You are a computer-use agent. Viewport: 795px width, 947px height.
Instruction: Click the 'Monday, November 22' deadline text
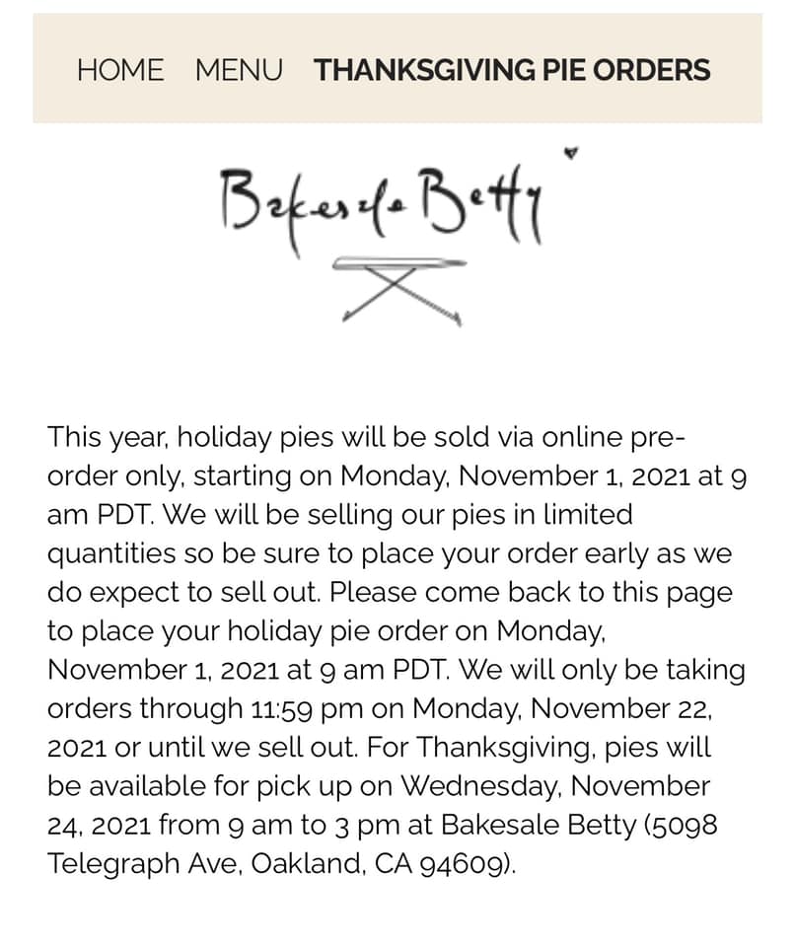562,708
